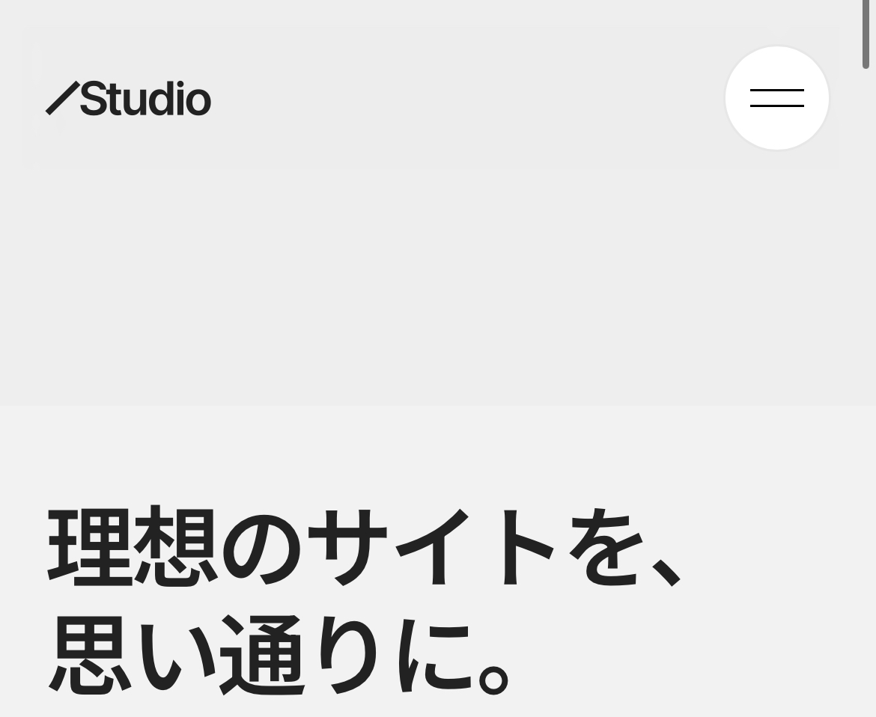Click the slash mark in Studio logo
This screenshot has width=876, height=717.
pyautogui.click(x=62, y=98)
